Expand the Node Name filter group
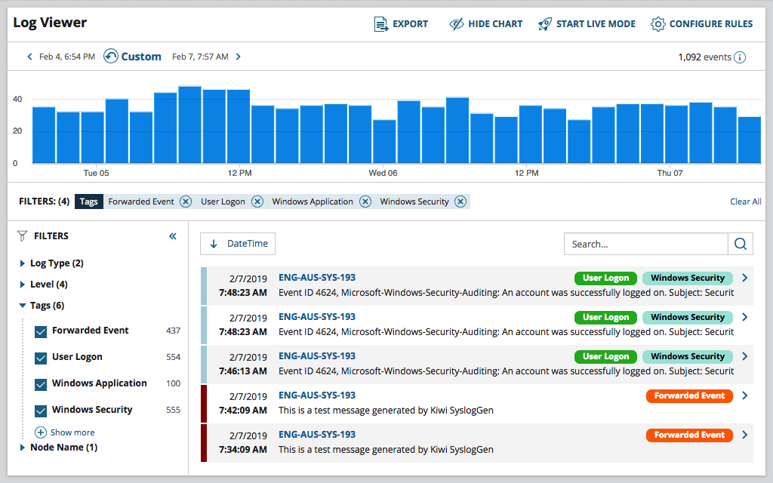Viewport: 773px width, 483px height. click(x=22, y=448)
